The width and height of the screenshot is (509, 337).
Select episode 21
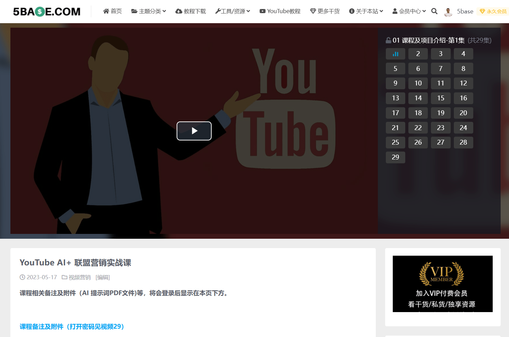click(x=396, y=128)
